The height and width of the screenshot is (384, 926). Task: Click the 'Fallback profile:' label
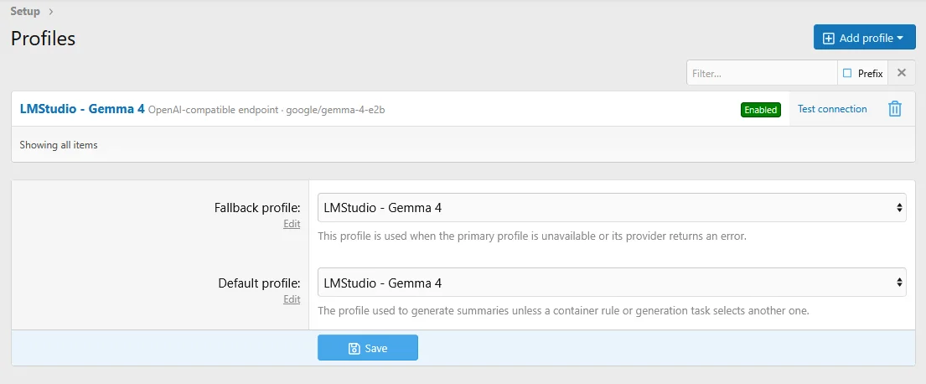(x=257, y=208)
